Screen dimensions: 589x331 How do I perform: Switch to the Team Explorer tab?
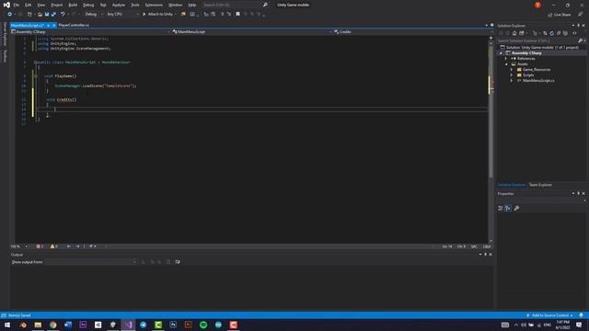pyautogui.click(x=540, y=185)
